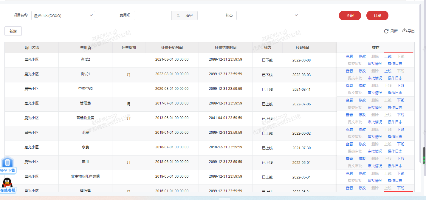The width and height of the screenshot is (426, 200).
Task: Open the 状态 dropdown
Action: pyautogui.click(x=296, y=15)
